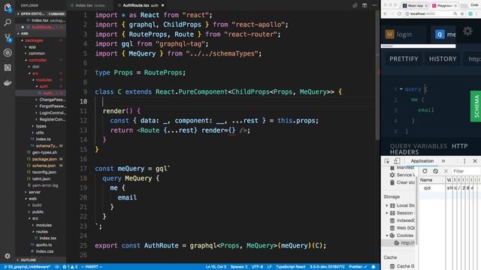Click the cookie Filter field
Image resolution: width=481 pixels, height=270 pixels.
[466, 171]
